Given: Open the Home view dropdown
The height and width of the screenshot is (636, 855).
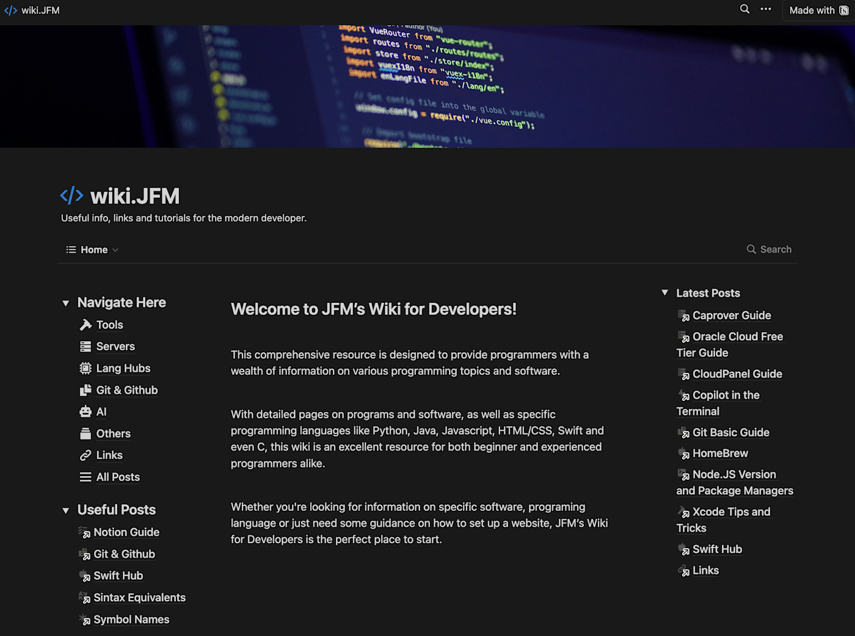Looking at the screenshot, I should [92, 250].
